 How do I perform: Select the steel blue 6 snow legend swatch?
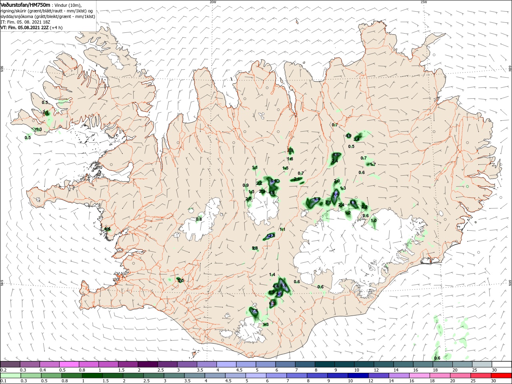click(285, 364)
